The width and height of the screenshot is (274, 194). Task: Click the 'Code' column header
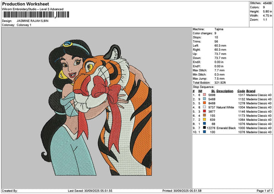tap(241, 91)
